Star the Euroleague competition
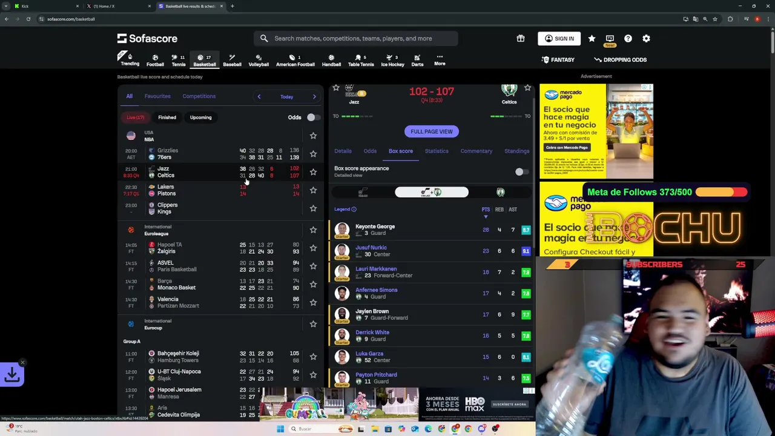This screenshot has height=436, width=775. tap(313, 230)
